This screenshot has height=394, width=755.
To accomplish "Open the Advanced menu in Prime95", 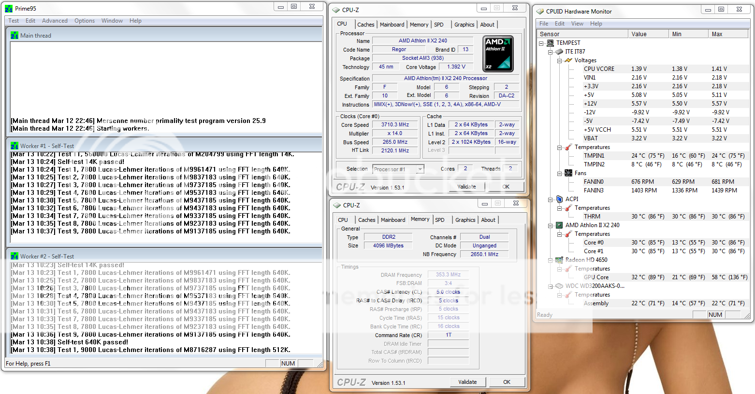I will coord(55,21).
